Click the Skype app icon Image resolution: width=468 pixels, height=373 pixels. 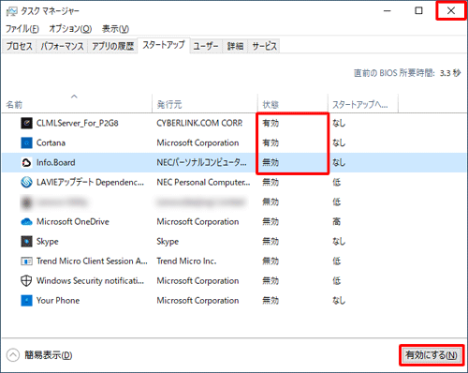[x=26, y=242]
